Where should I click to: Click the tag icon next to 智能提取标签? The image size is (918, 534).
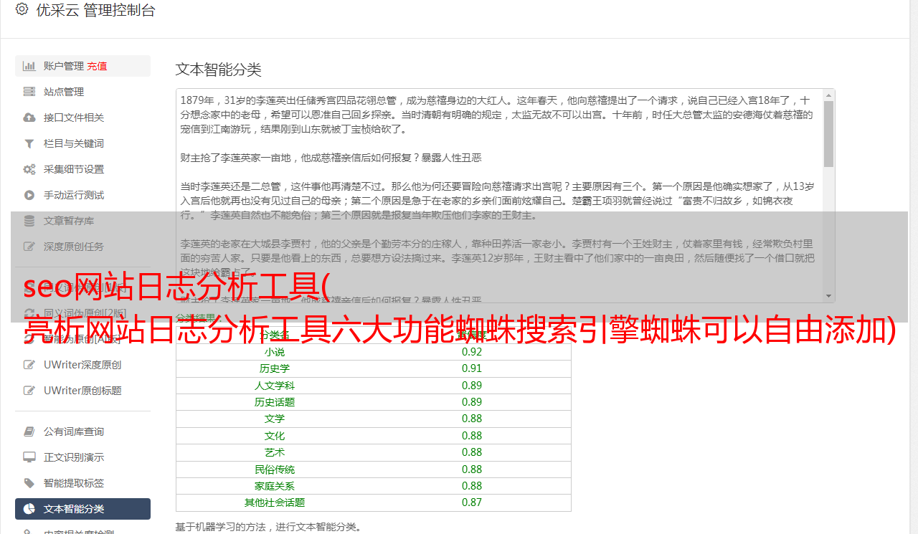pyautogui.click(x=29, y=483)
